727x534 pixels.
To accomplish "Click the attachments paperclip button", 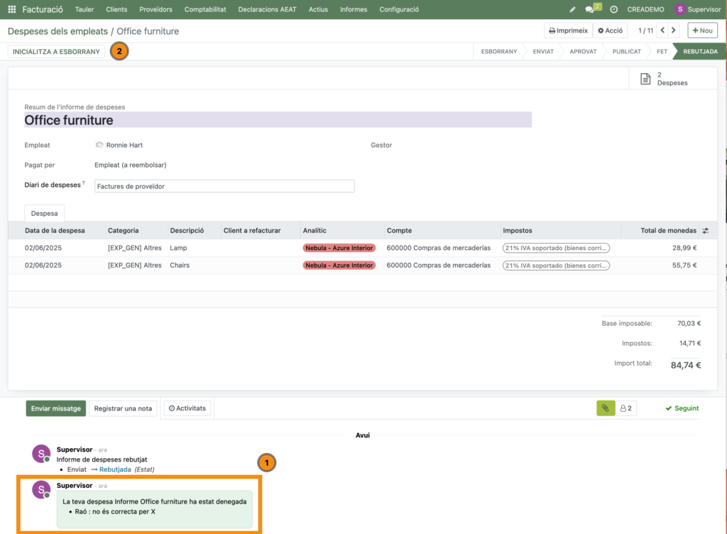I will (605, 408).
